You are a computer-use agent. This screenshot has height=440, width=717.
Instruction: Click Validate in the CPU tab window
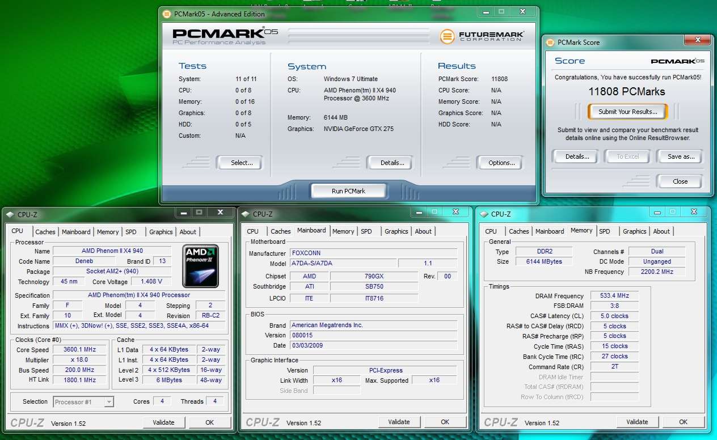pyautogui.click(x=163, y=422)
